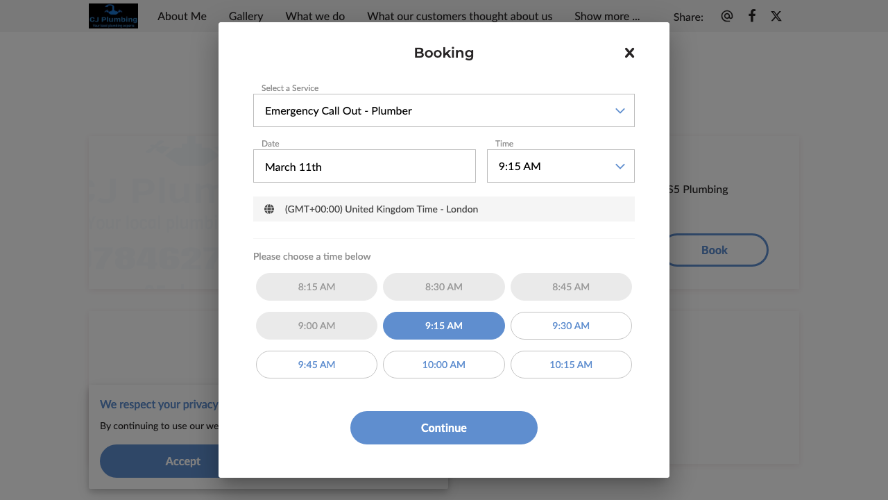Viewport: 888px width, 500px height.
Task: Click the email share @ icon
Action: coord(726,16)
